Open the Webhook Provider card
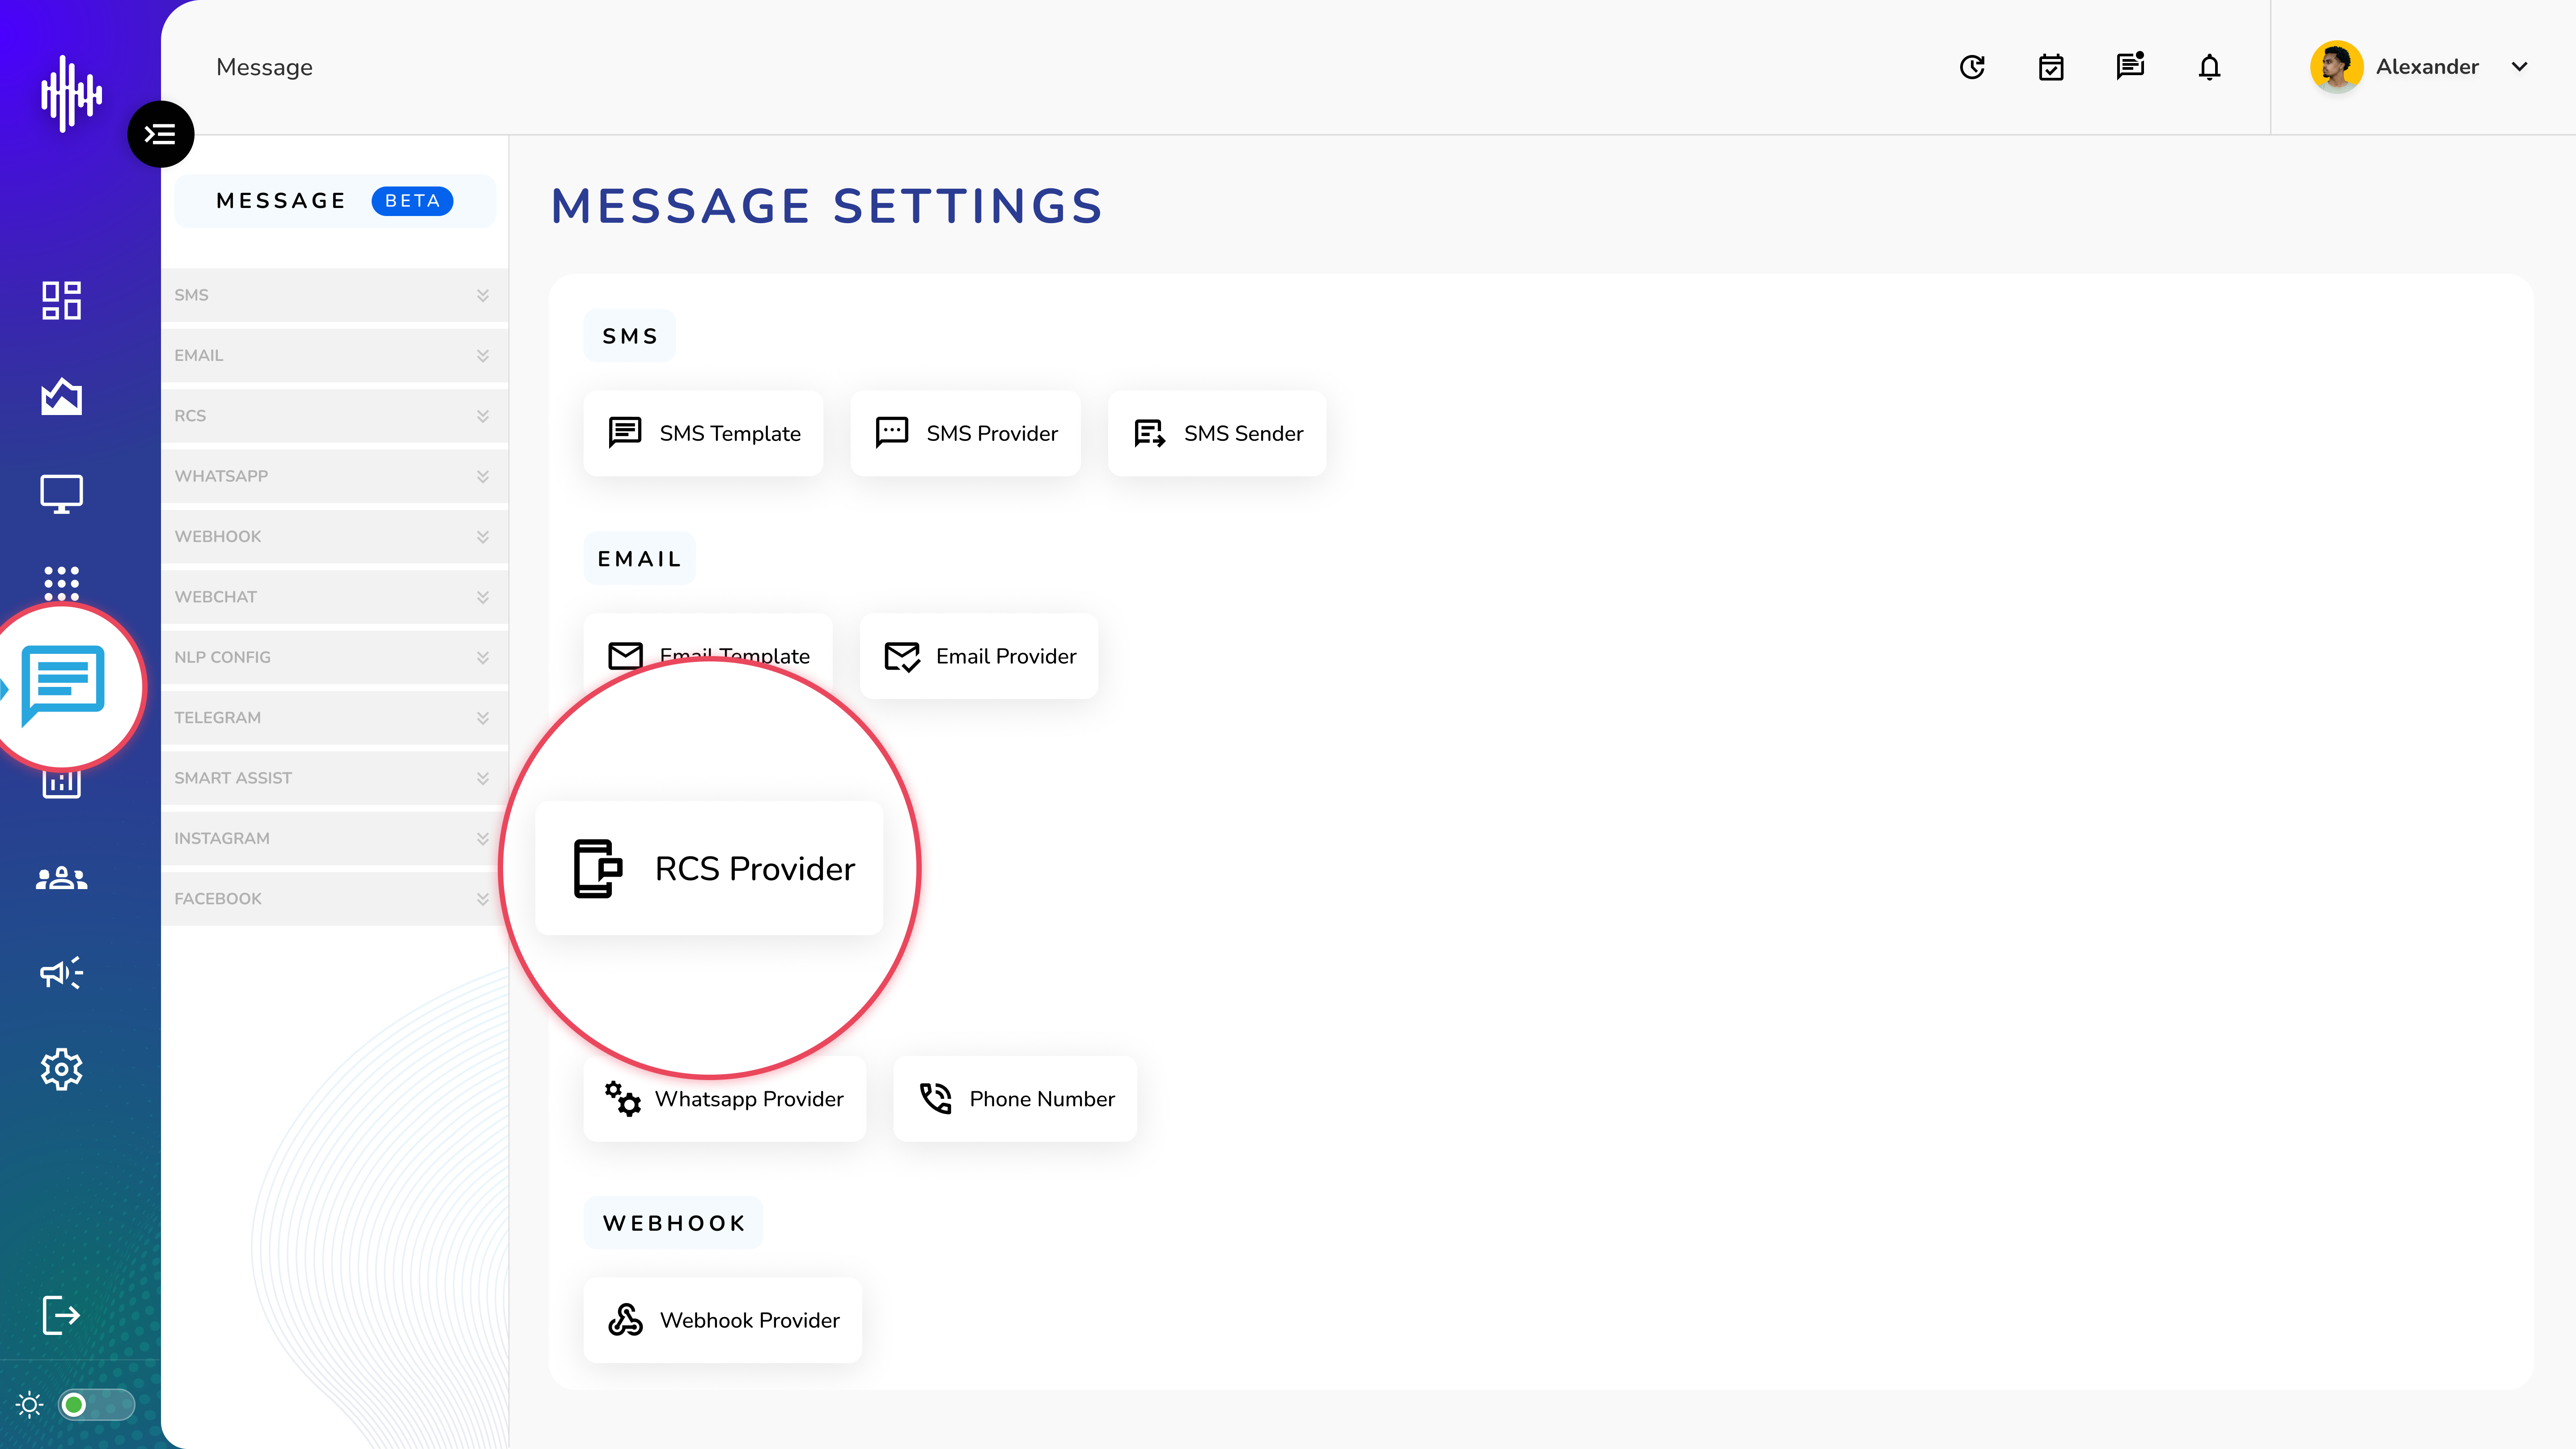This screenshot has height=1449, width=2576. 723,1320
